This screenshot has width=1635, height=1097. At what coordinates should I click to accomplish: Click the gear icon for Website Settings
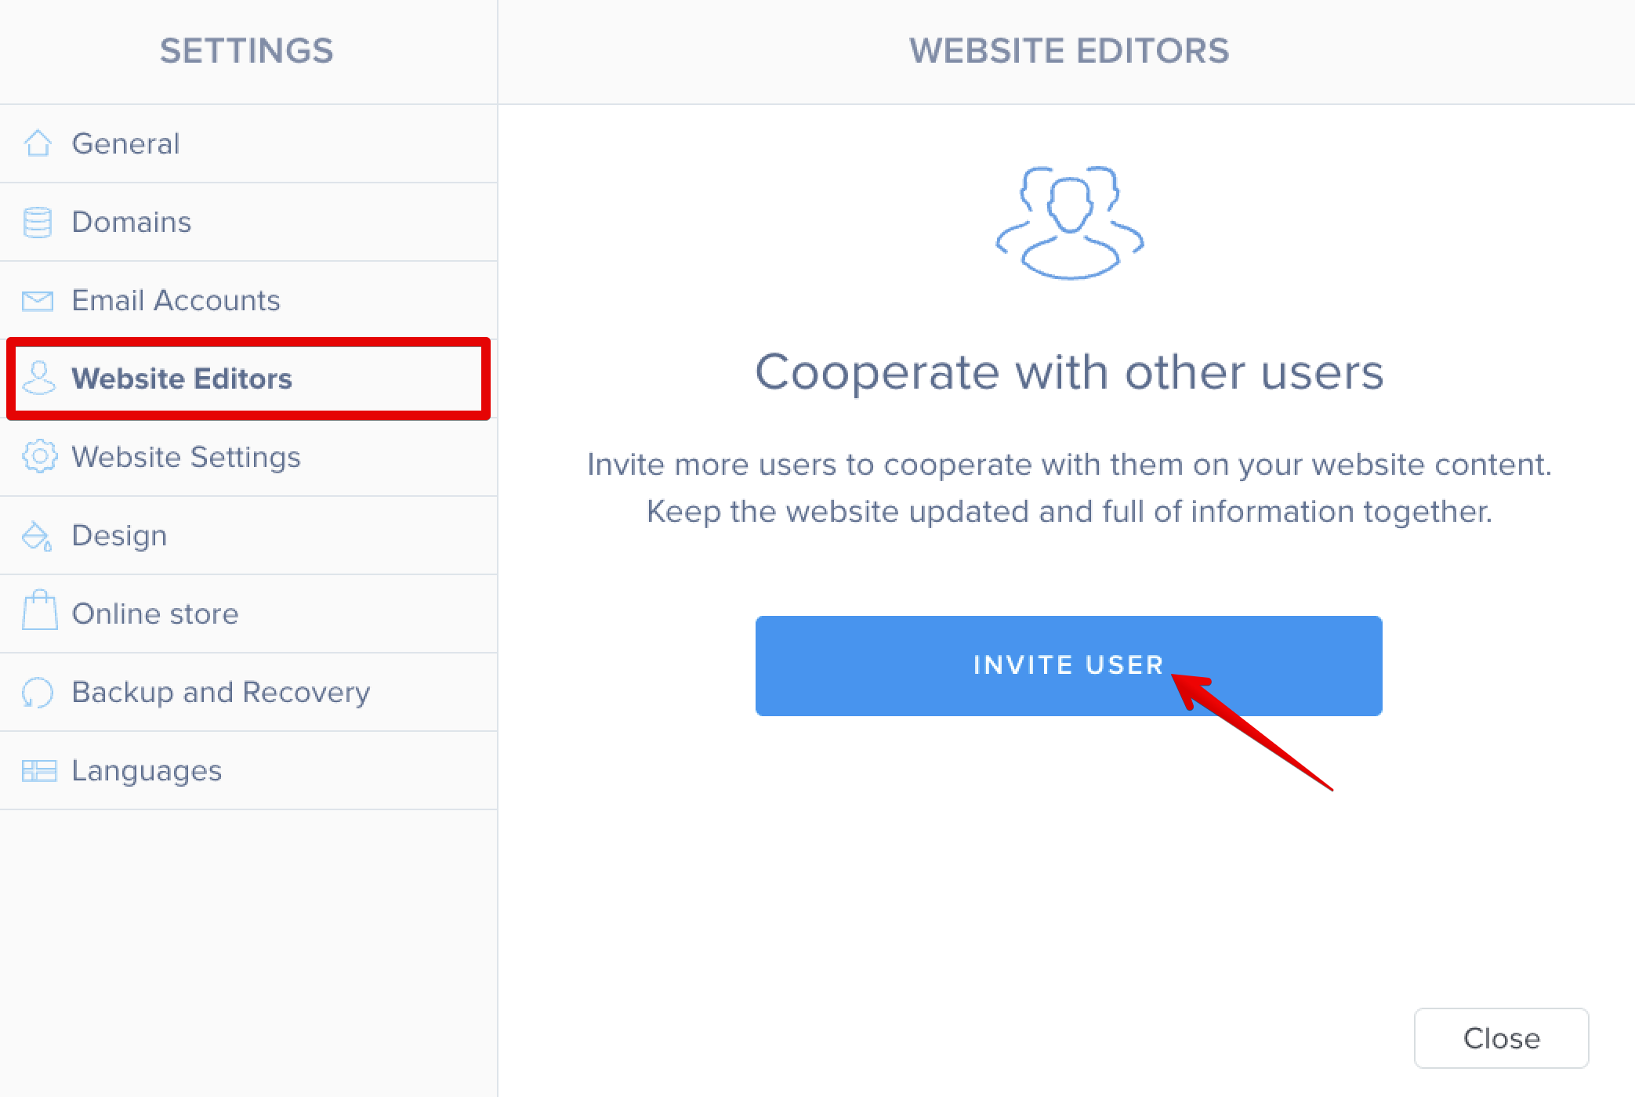pos(39,457)
